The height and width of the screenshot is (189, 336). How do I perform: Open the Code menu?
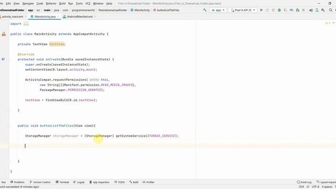point(40,4)
